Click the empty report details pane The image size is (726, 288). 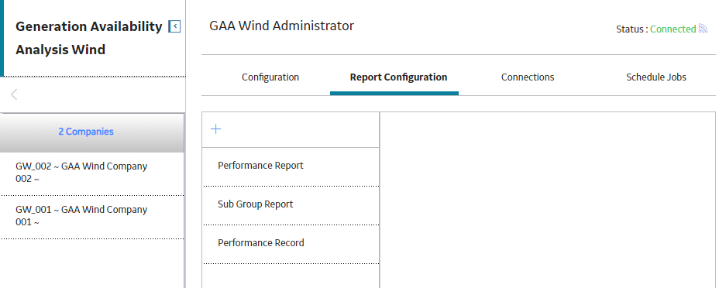tap(548, 200)
